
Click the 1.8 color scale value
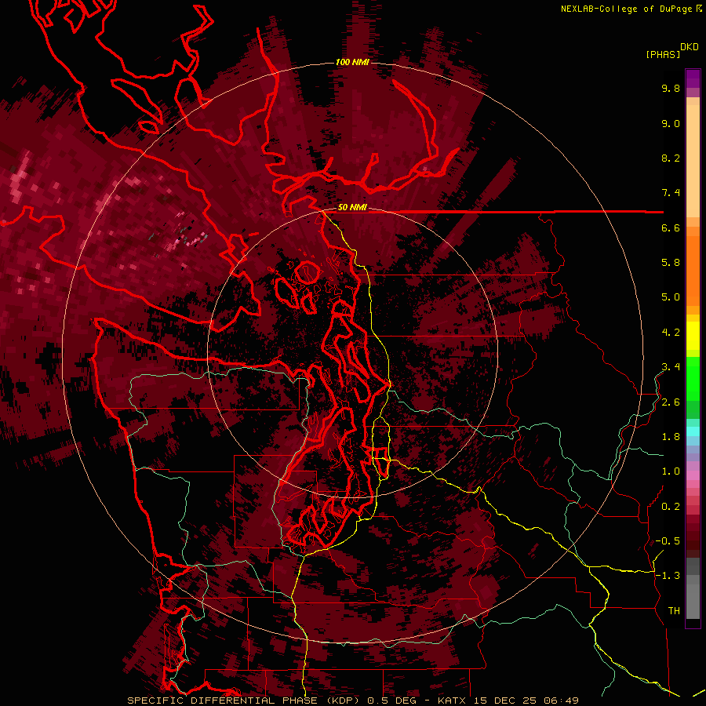671,437
